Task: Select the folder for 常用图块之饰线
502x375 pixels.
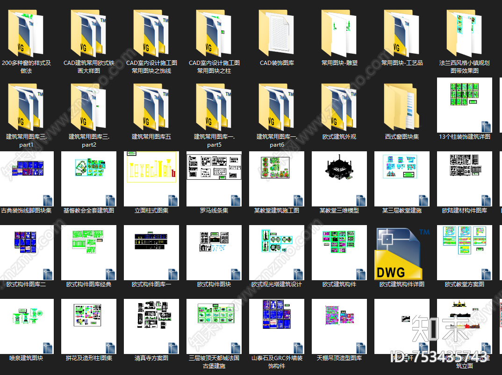Action: [151, 34]
